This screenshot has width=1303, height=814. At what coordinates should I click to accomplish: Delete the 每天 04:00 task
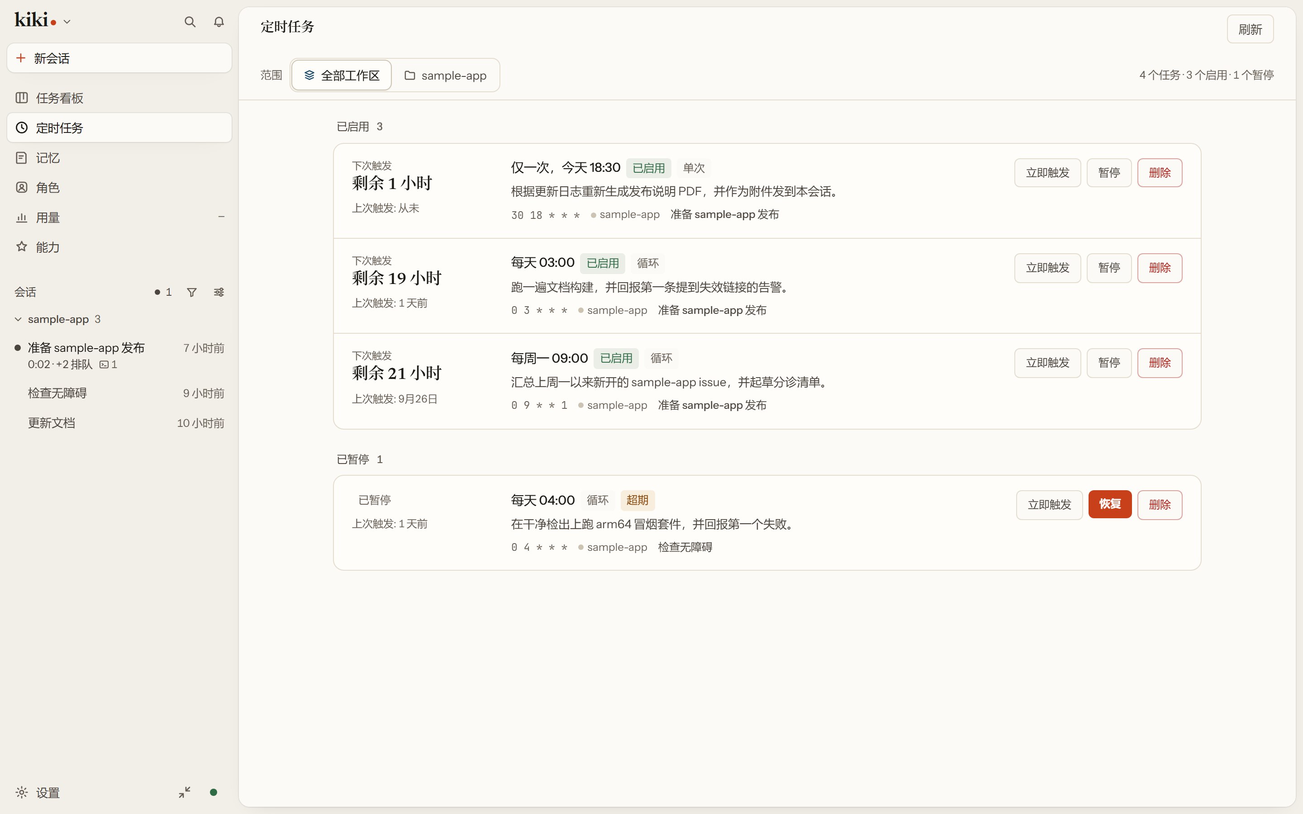point(1159,504)
